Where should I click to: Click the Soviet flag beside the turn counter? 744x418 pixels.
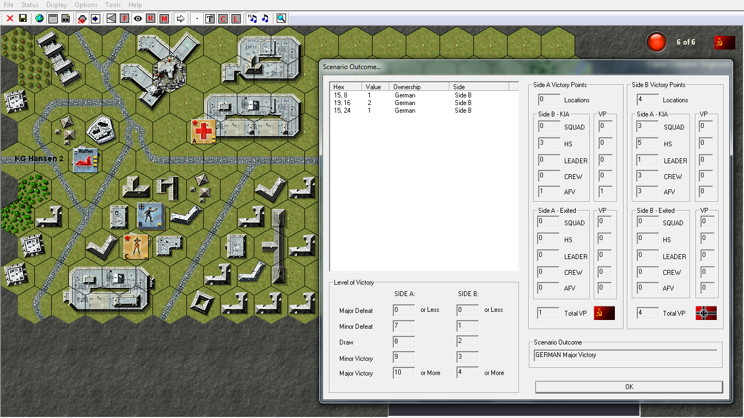click(x=725, y=42)
